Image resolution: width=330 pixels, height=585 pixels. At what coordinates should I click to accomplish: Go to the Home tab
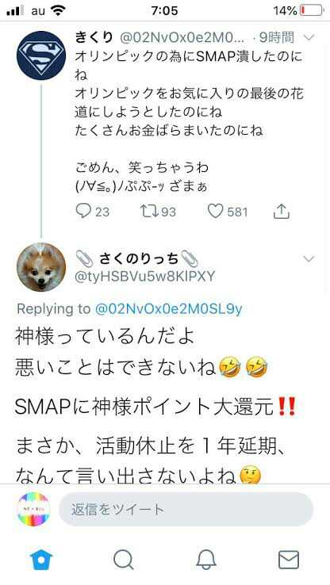[41, 560]
